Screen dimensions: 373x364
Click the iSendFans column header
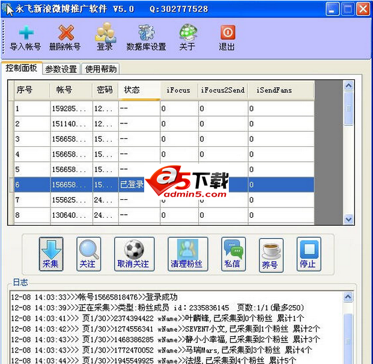pos(281,90)
